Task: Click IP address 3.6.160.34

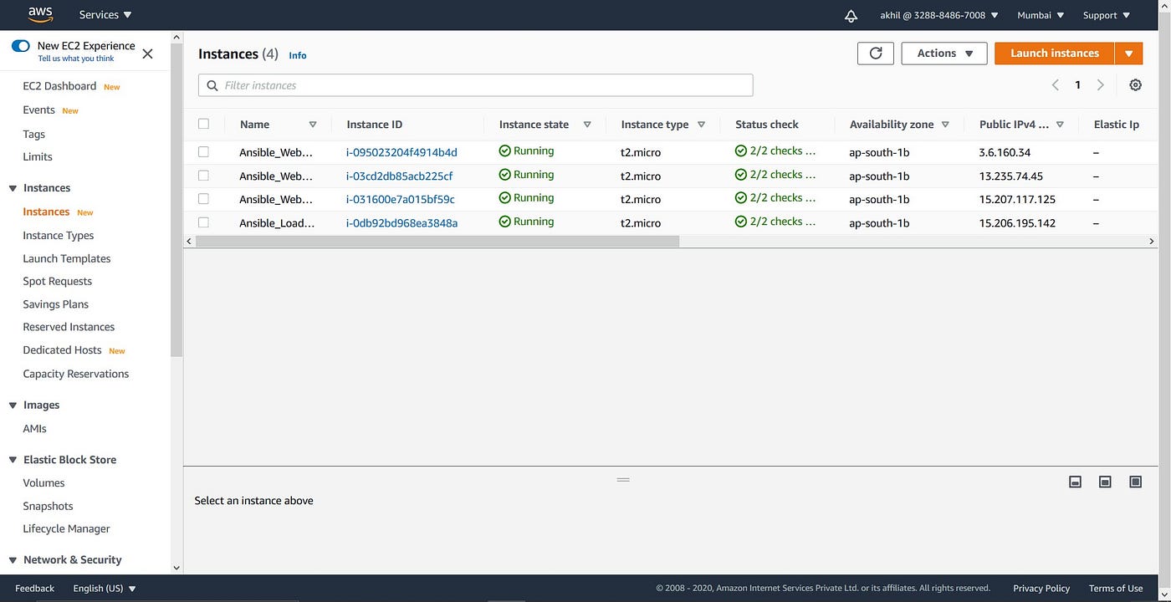Action: click(1005, 153)
